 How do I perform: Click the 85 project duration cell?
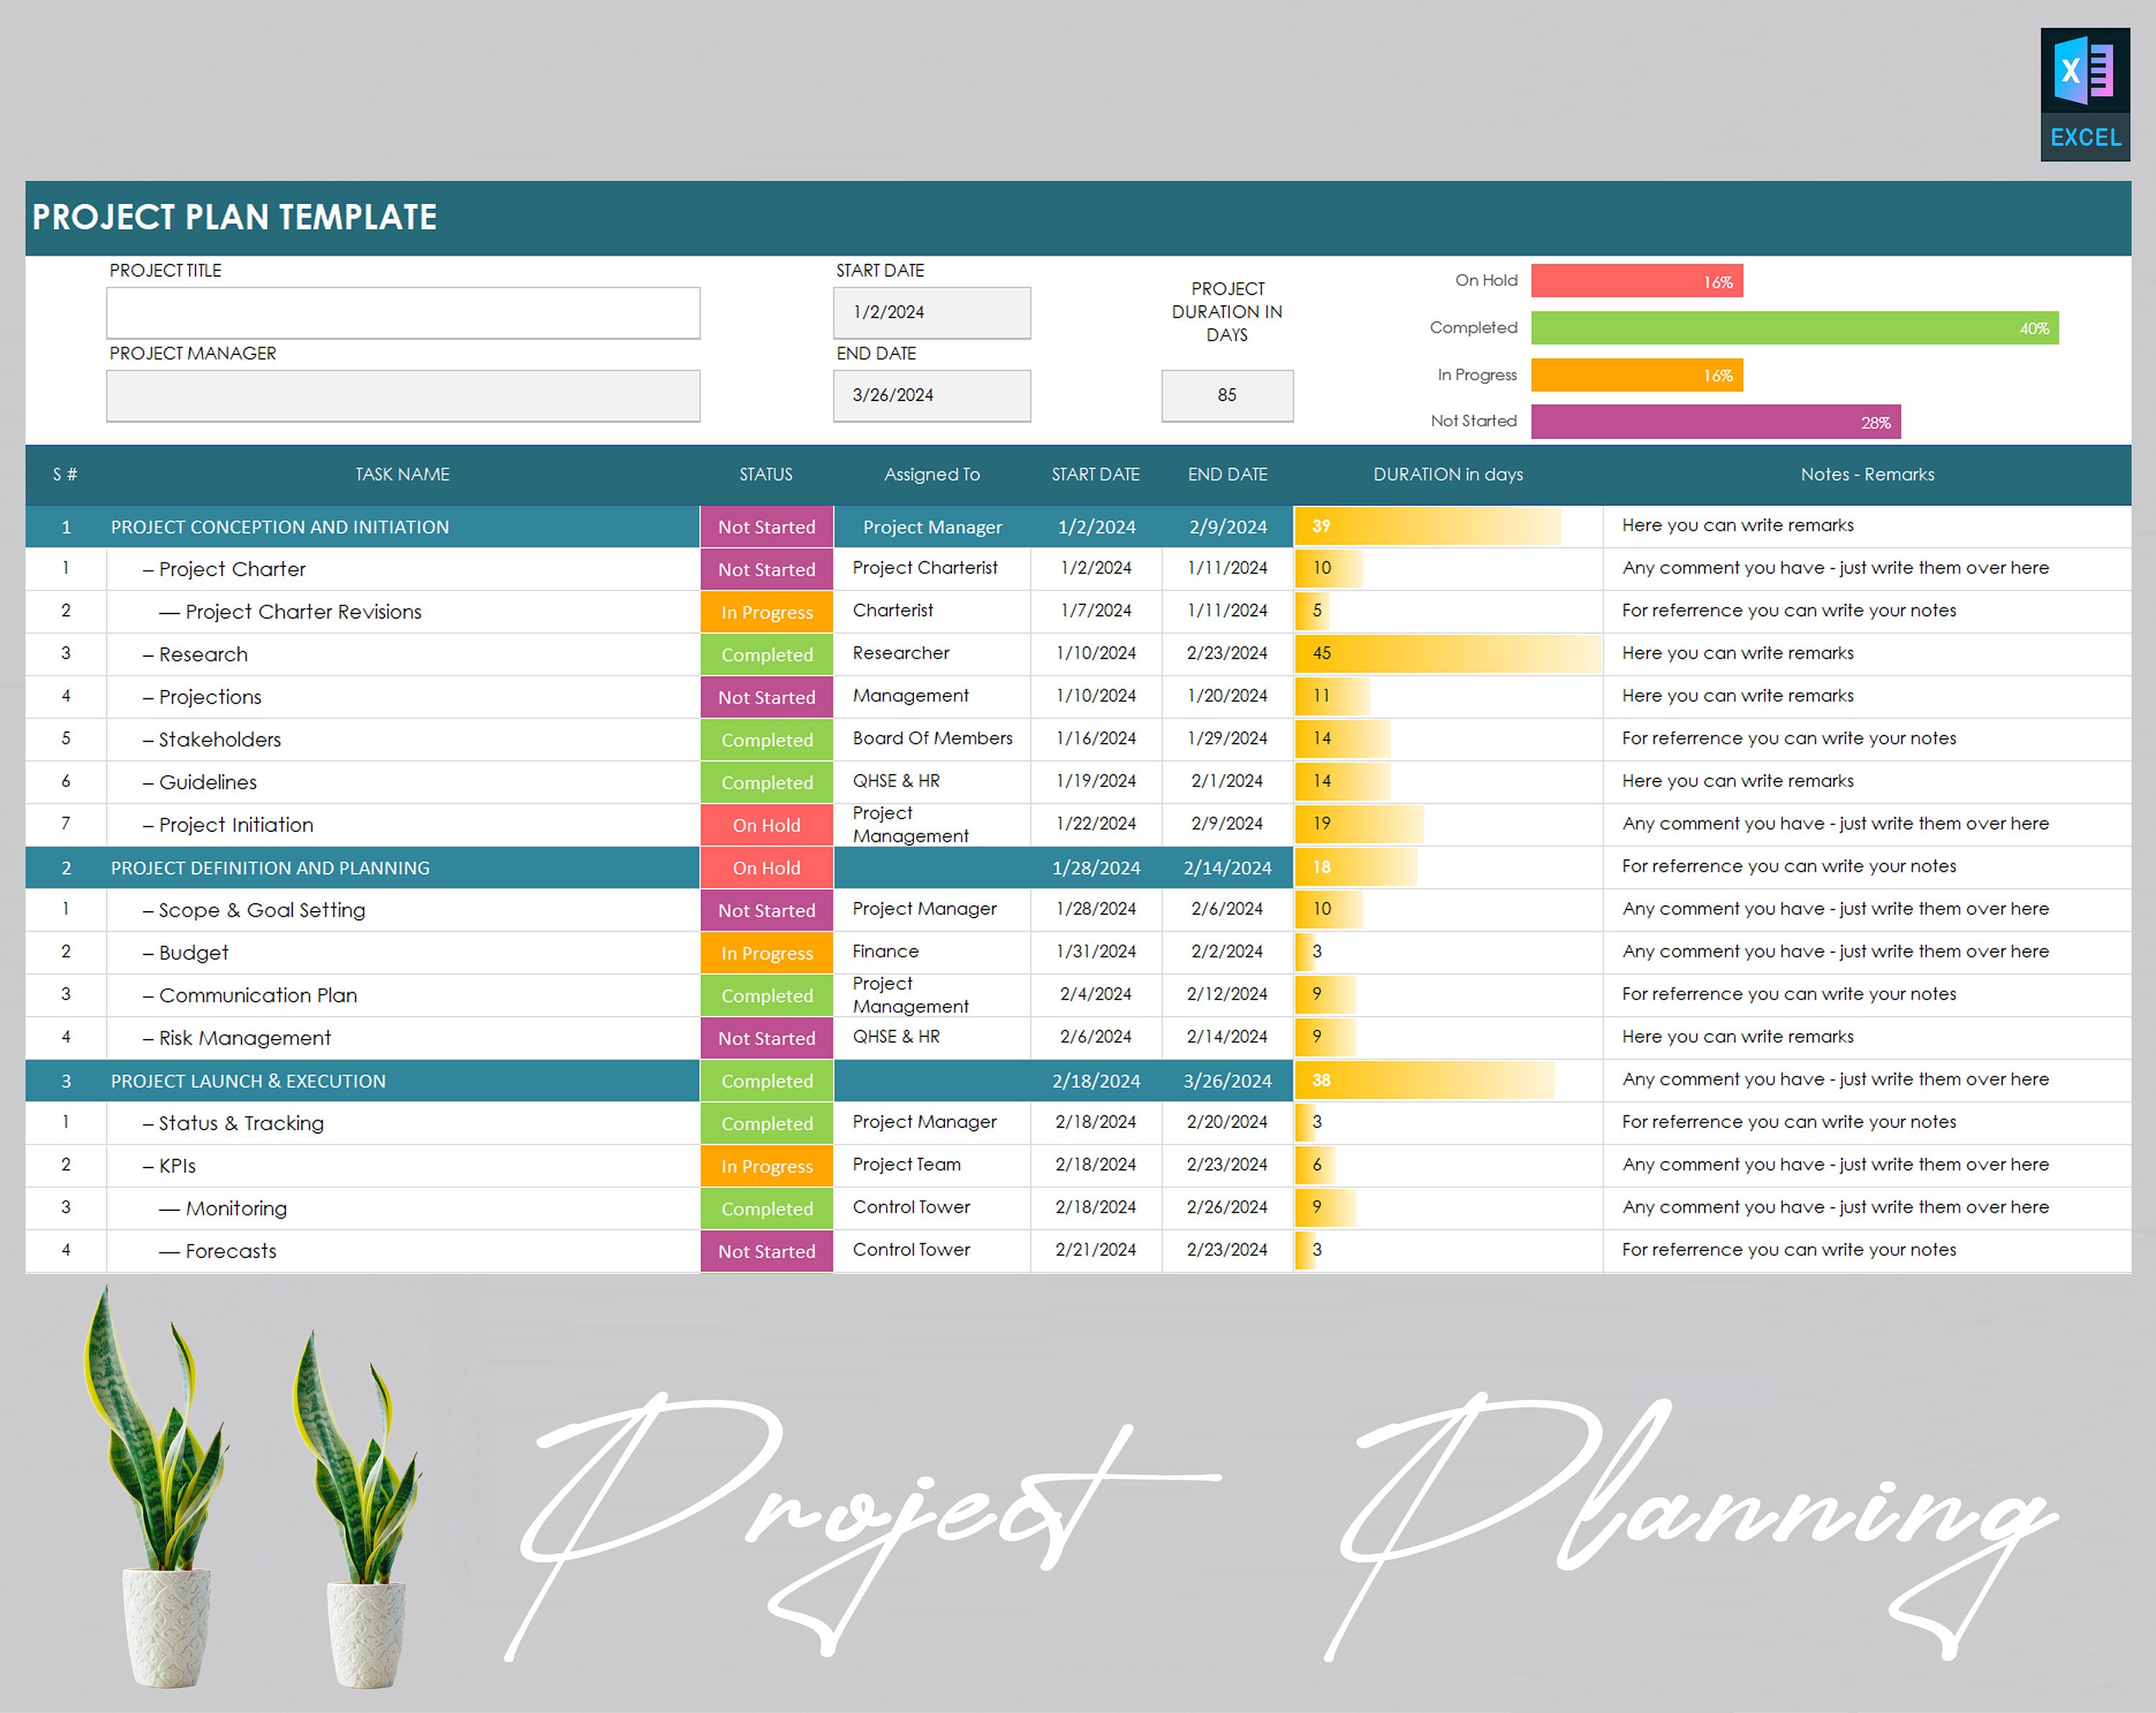coord(1227,395)
